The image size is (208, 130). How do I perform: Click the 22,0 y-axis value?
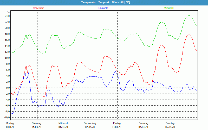pyautogui.click(x=7, y=22)
